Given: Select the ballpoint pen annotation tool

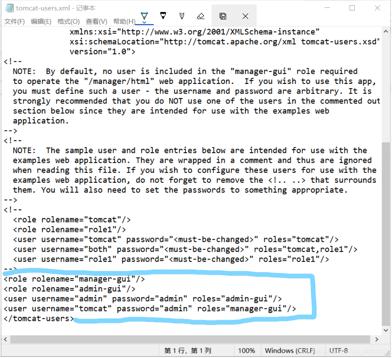Looking at the screenshot, I should coord(144,16).
